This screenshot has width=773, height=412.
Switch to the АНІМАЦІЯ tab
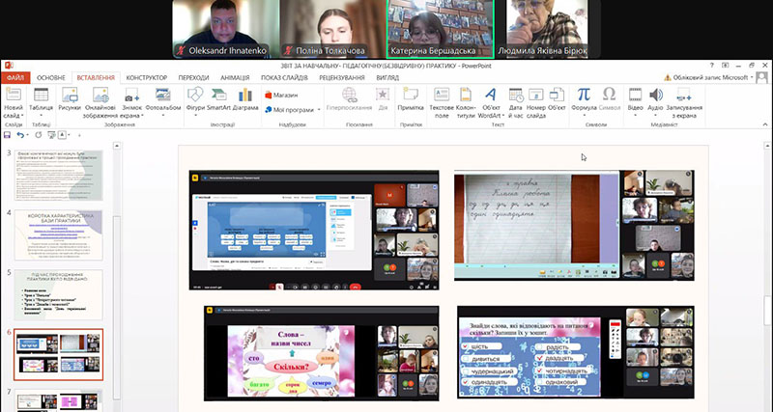coord(235,78)
